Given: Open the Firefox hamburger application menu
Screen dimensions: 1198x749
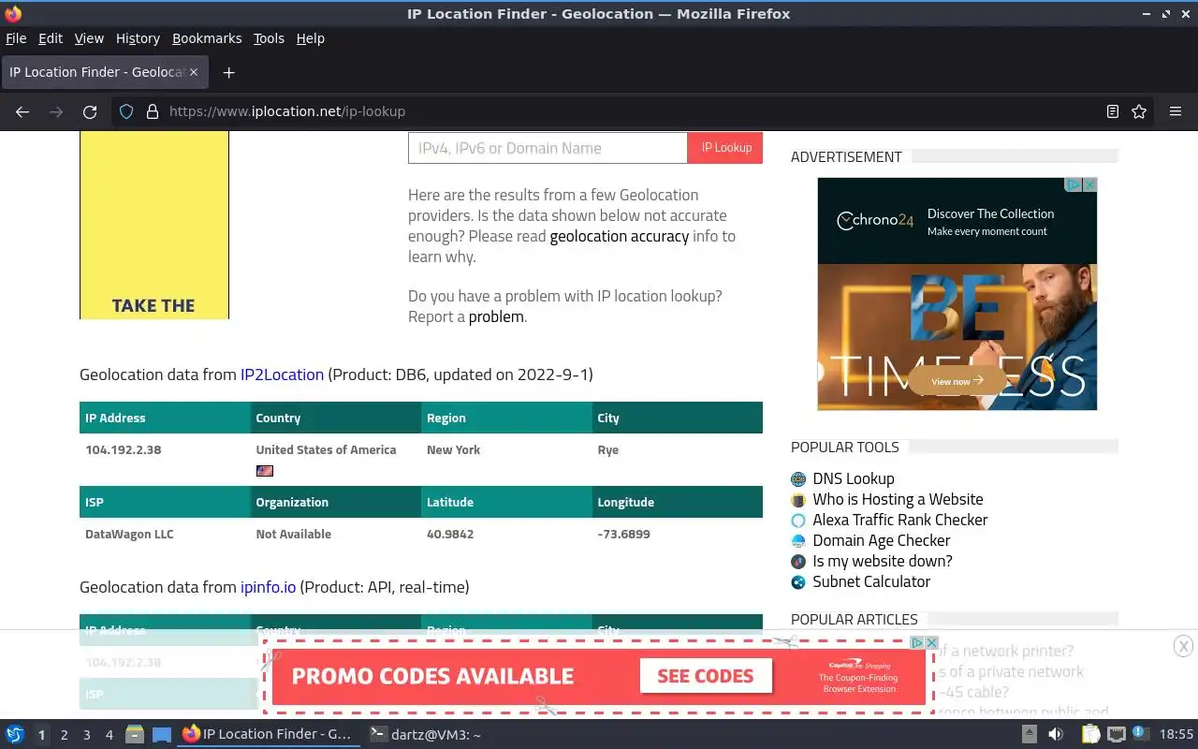Looking at the screenshot, I should pos(1176,111).
